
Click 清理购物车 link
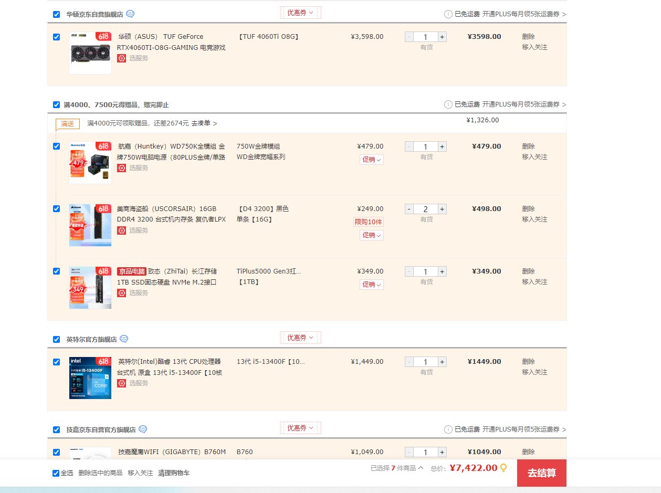(174, 473)
